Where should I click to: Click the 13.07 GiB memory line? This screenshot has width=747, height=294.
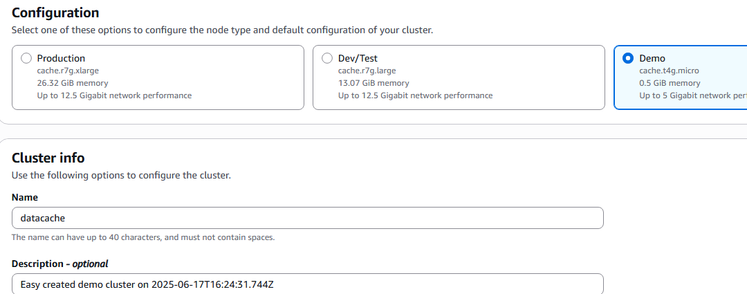[373, 83]
